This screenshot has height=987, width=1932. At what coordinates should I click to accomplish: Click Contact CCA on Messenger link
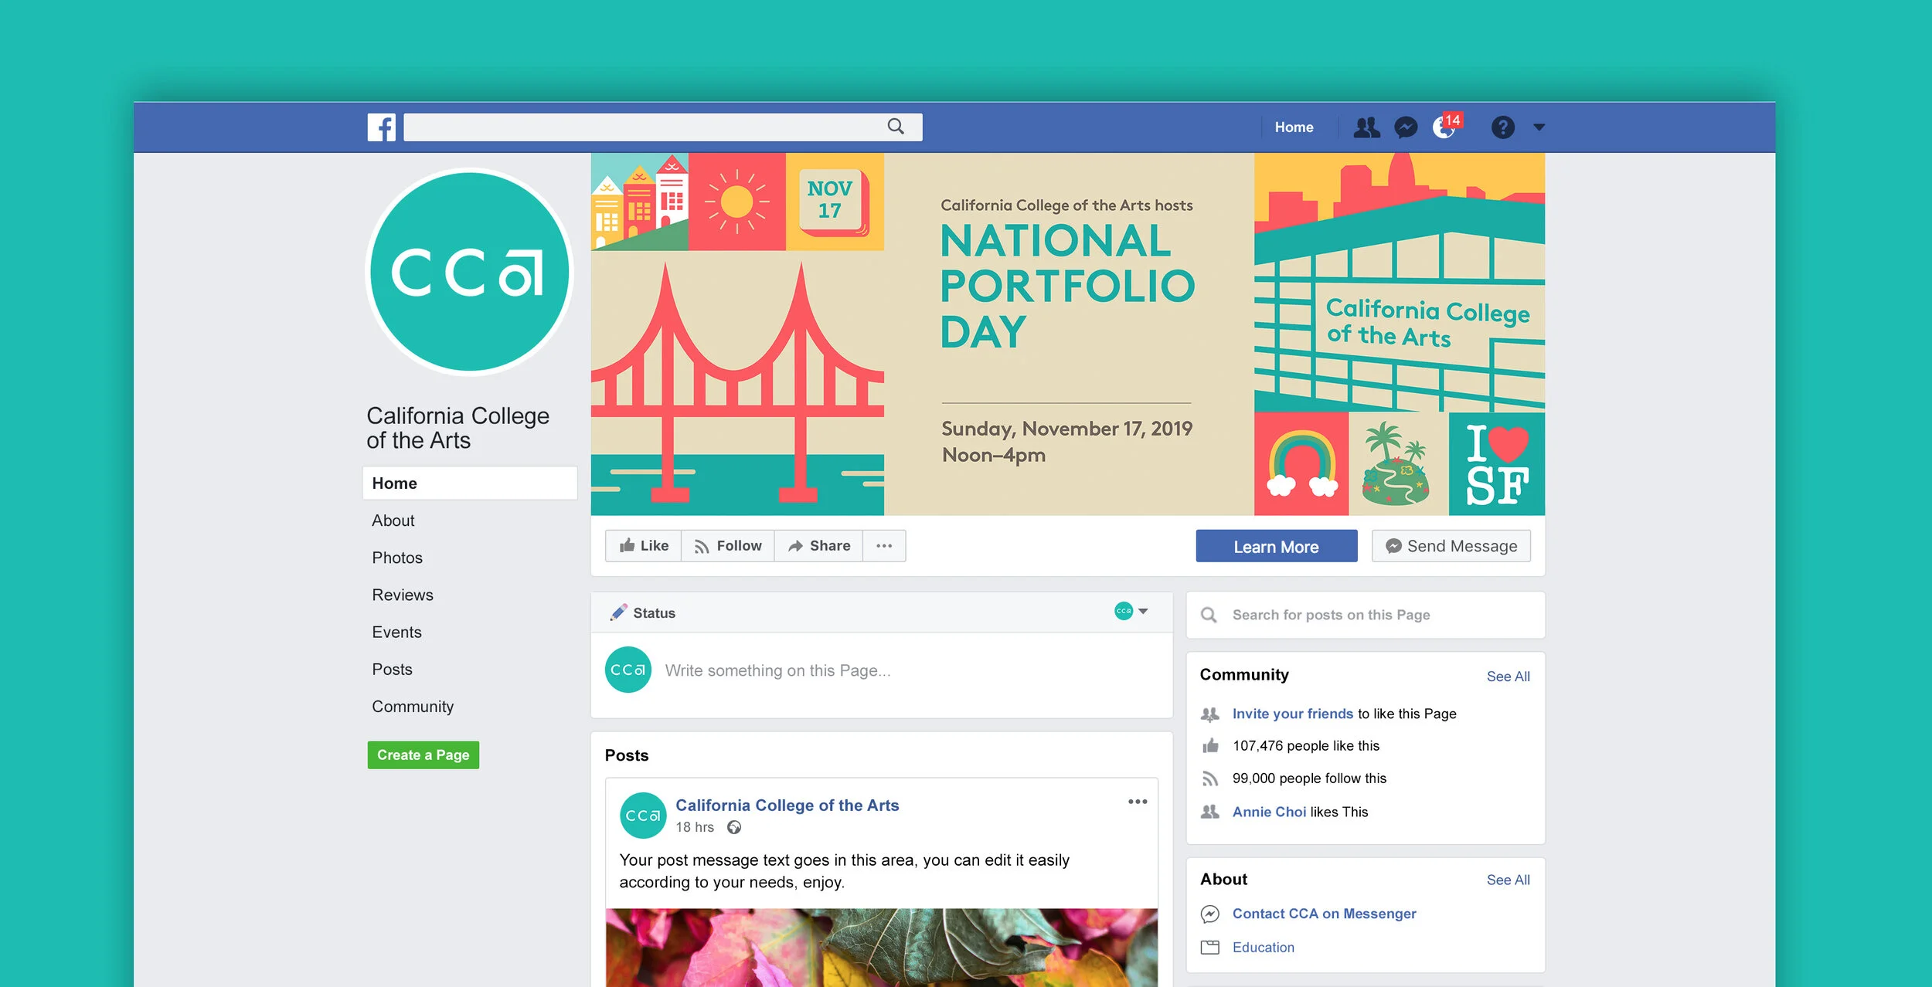pyautogui.click(x=1324, y=914)
